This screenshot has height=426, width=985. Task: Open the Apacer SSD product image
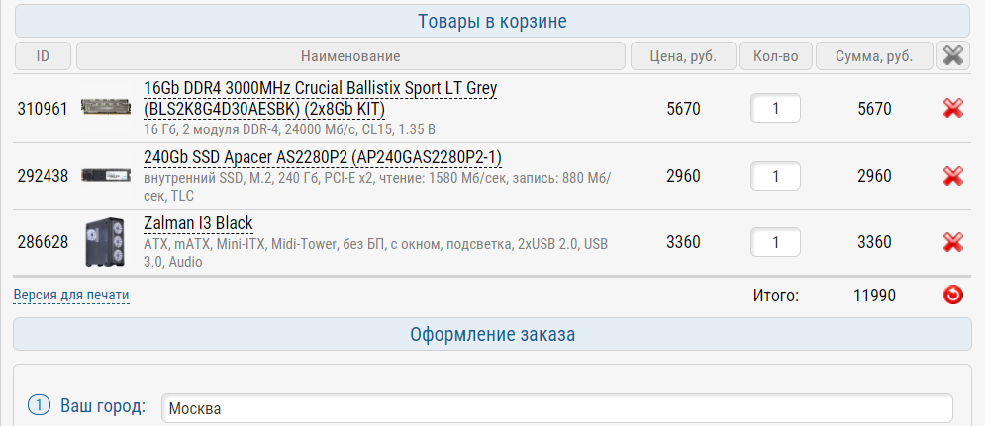105,175
